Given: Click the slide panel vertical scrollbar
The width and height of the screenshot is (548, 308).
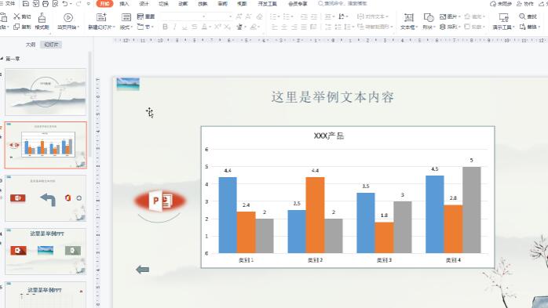Looking at the screenshot, I should tap(90, 105).
